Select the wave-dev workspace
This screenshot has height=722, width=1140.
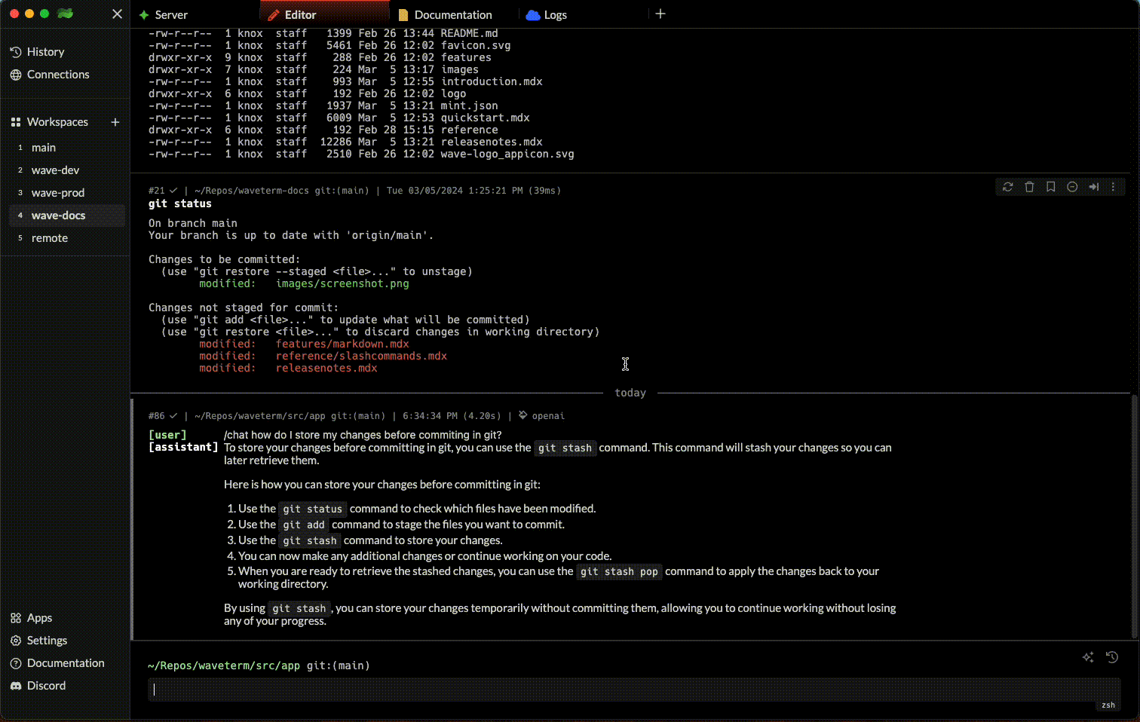(x=66, y=170)
